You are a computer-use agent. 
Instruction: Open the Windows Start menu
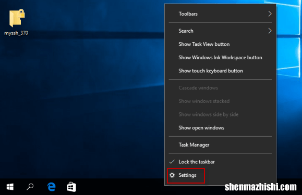pyautogui.click(x=10, y=187)
